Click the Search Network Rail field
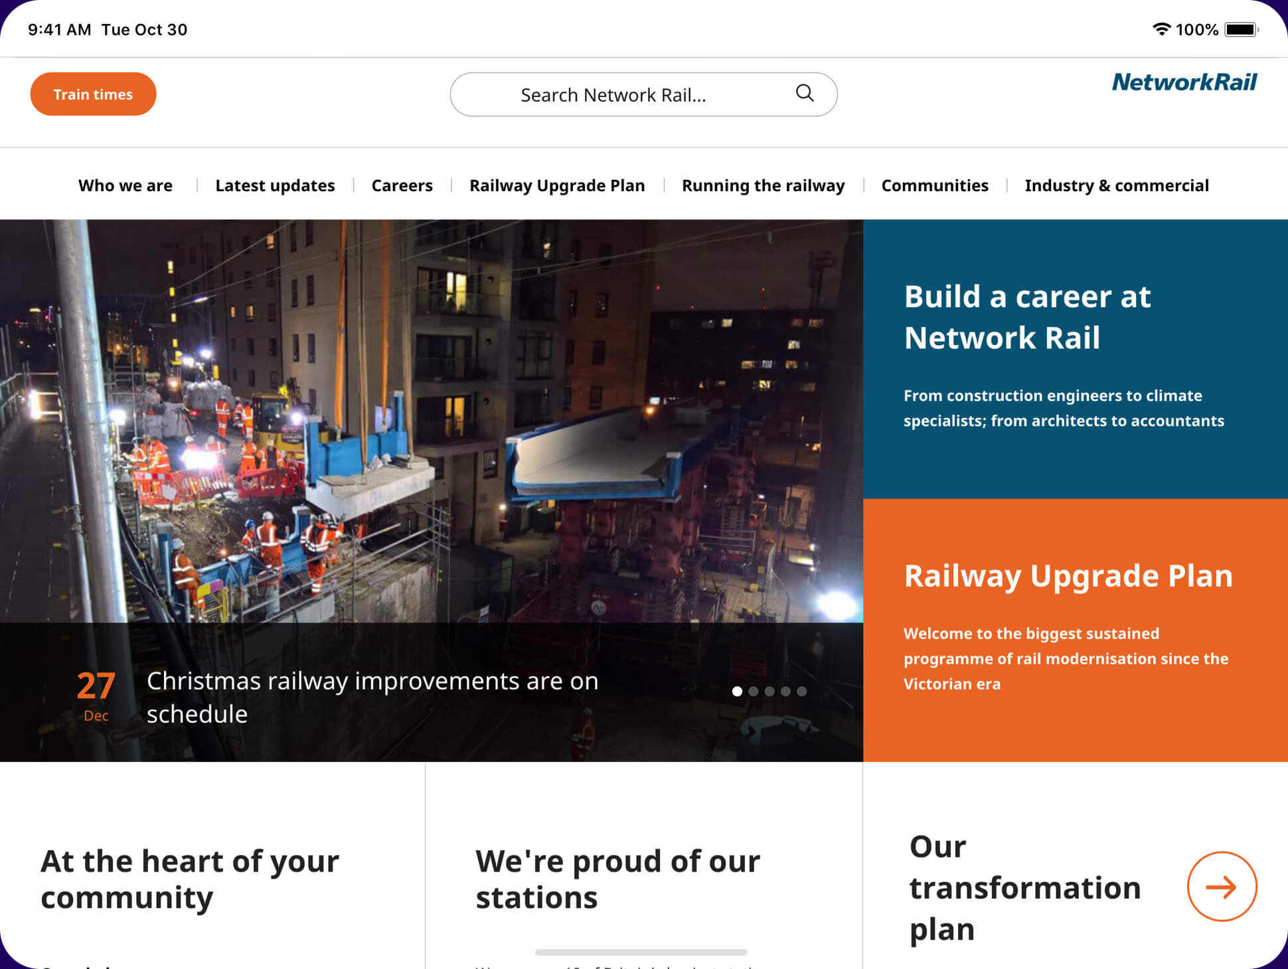 pyautogui.click(x=643, y=94)
